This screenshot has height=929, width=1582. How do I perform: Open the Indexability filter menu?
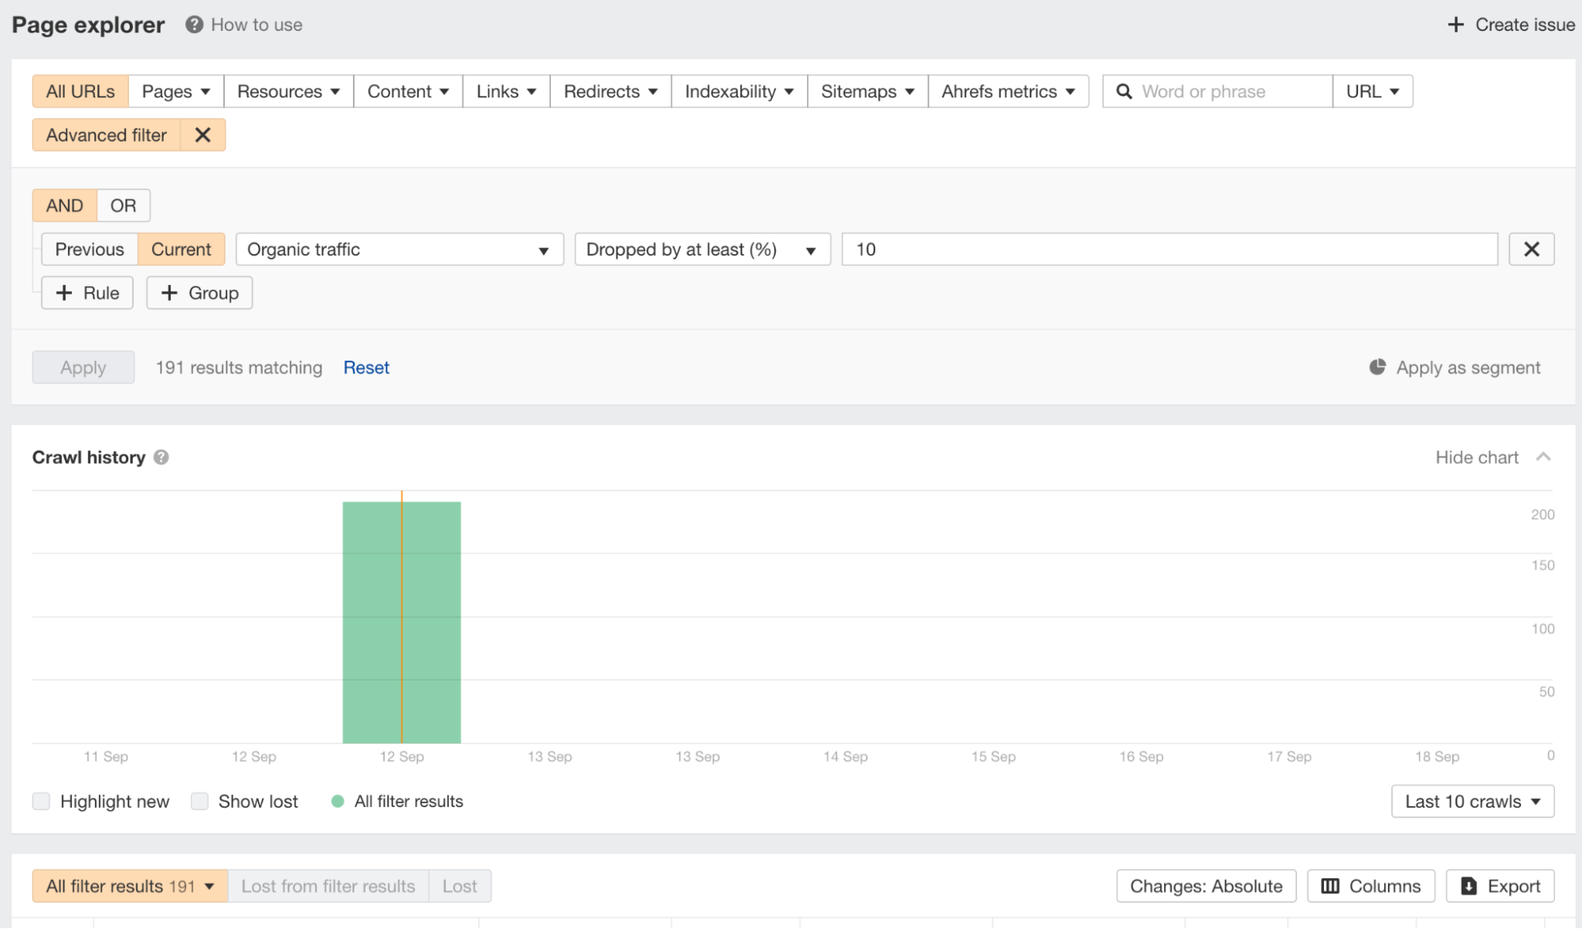coord(738,91)
